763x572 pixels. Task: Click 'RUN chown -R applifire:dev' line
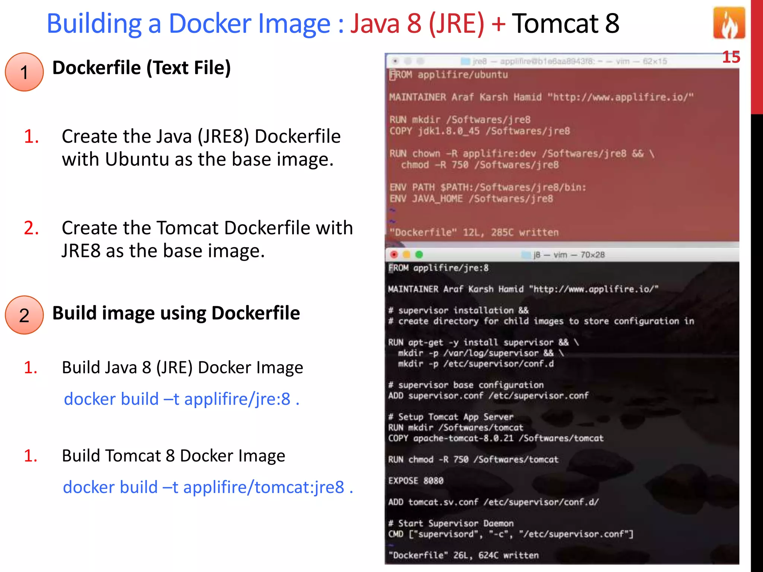click(522, 154)
